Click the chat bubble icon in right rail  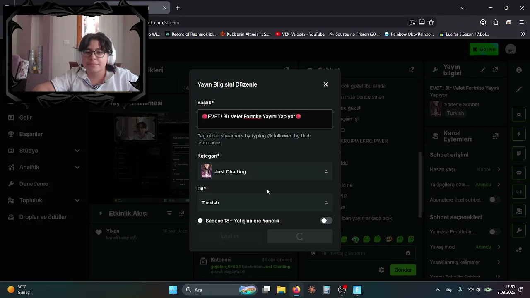pos(519,173)
